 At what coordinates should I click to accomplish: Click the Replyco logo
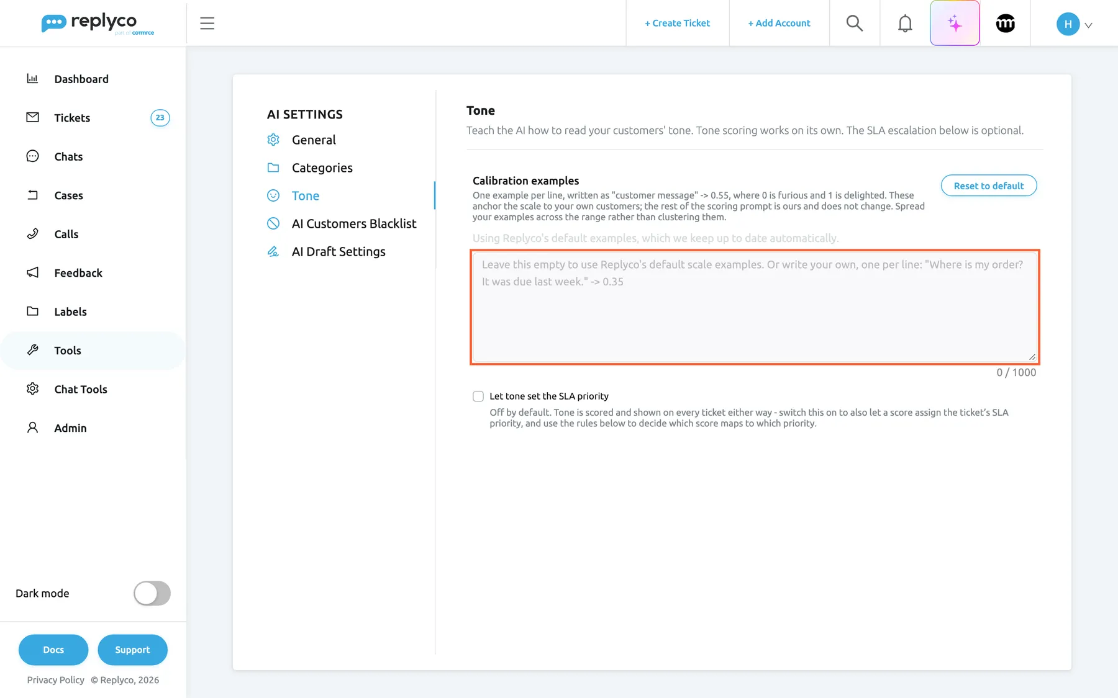[98, 24]
